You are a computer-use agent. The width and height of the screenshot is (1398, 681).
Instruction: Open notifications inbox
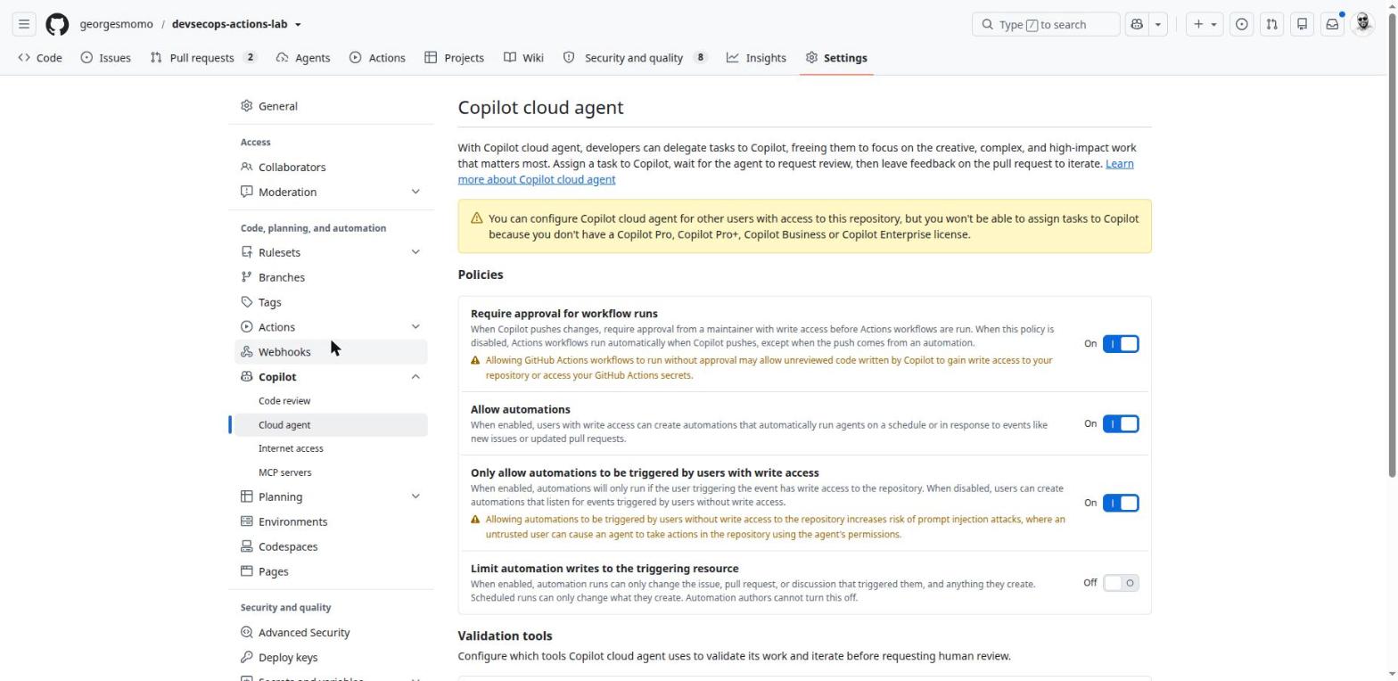click(1332, 24)
